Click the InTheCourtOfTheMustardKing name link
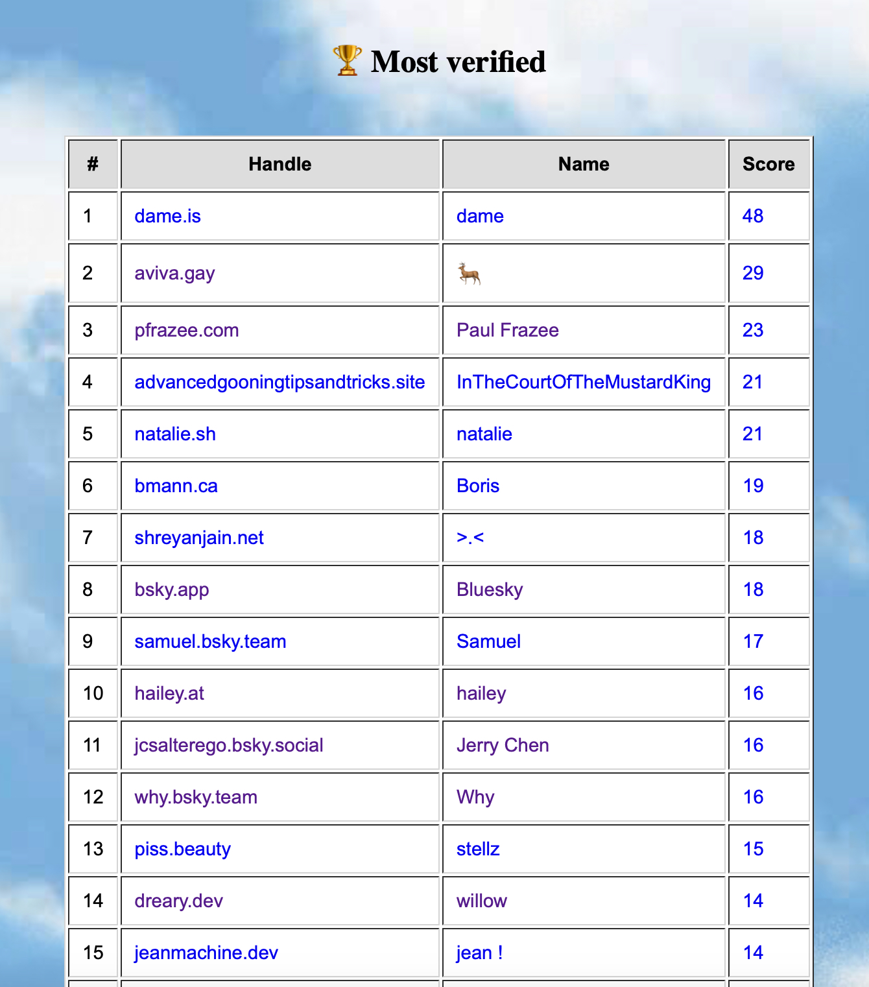The width and height of the screenshot is (869, 987). (x=583, y=382)
